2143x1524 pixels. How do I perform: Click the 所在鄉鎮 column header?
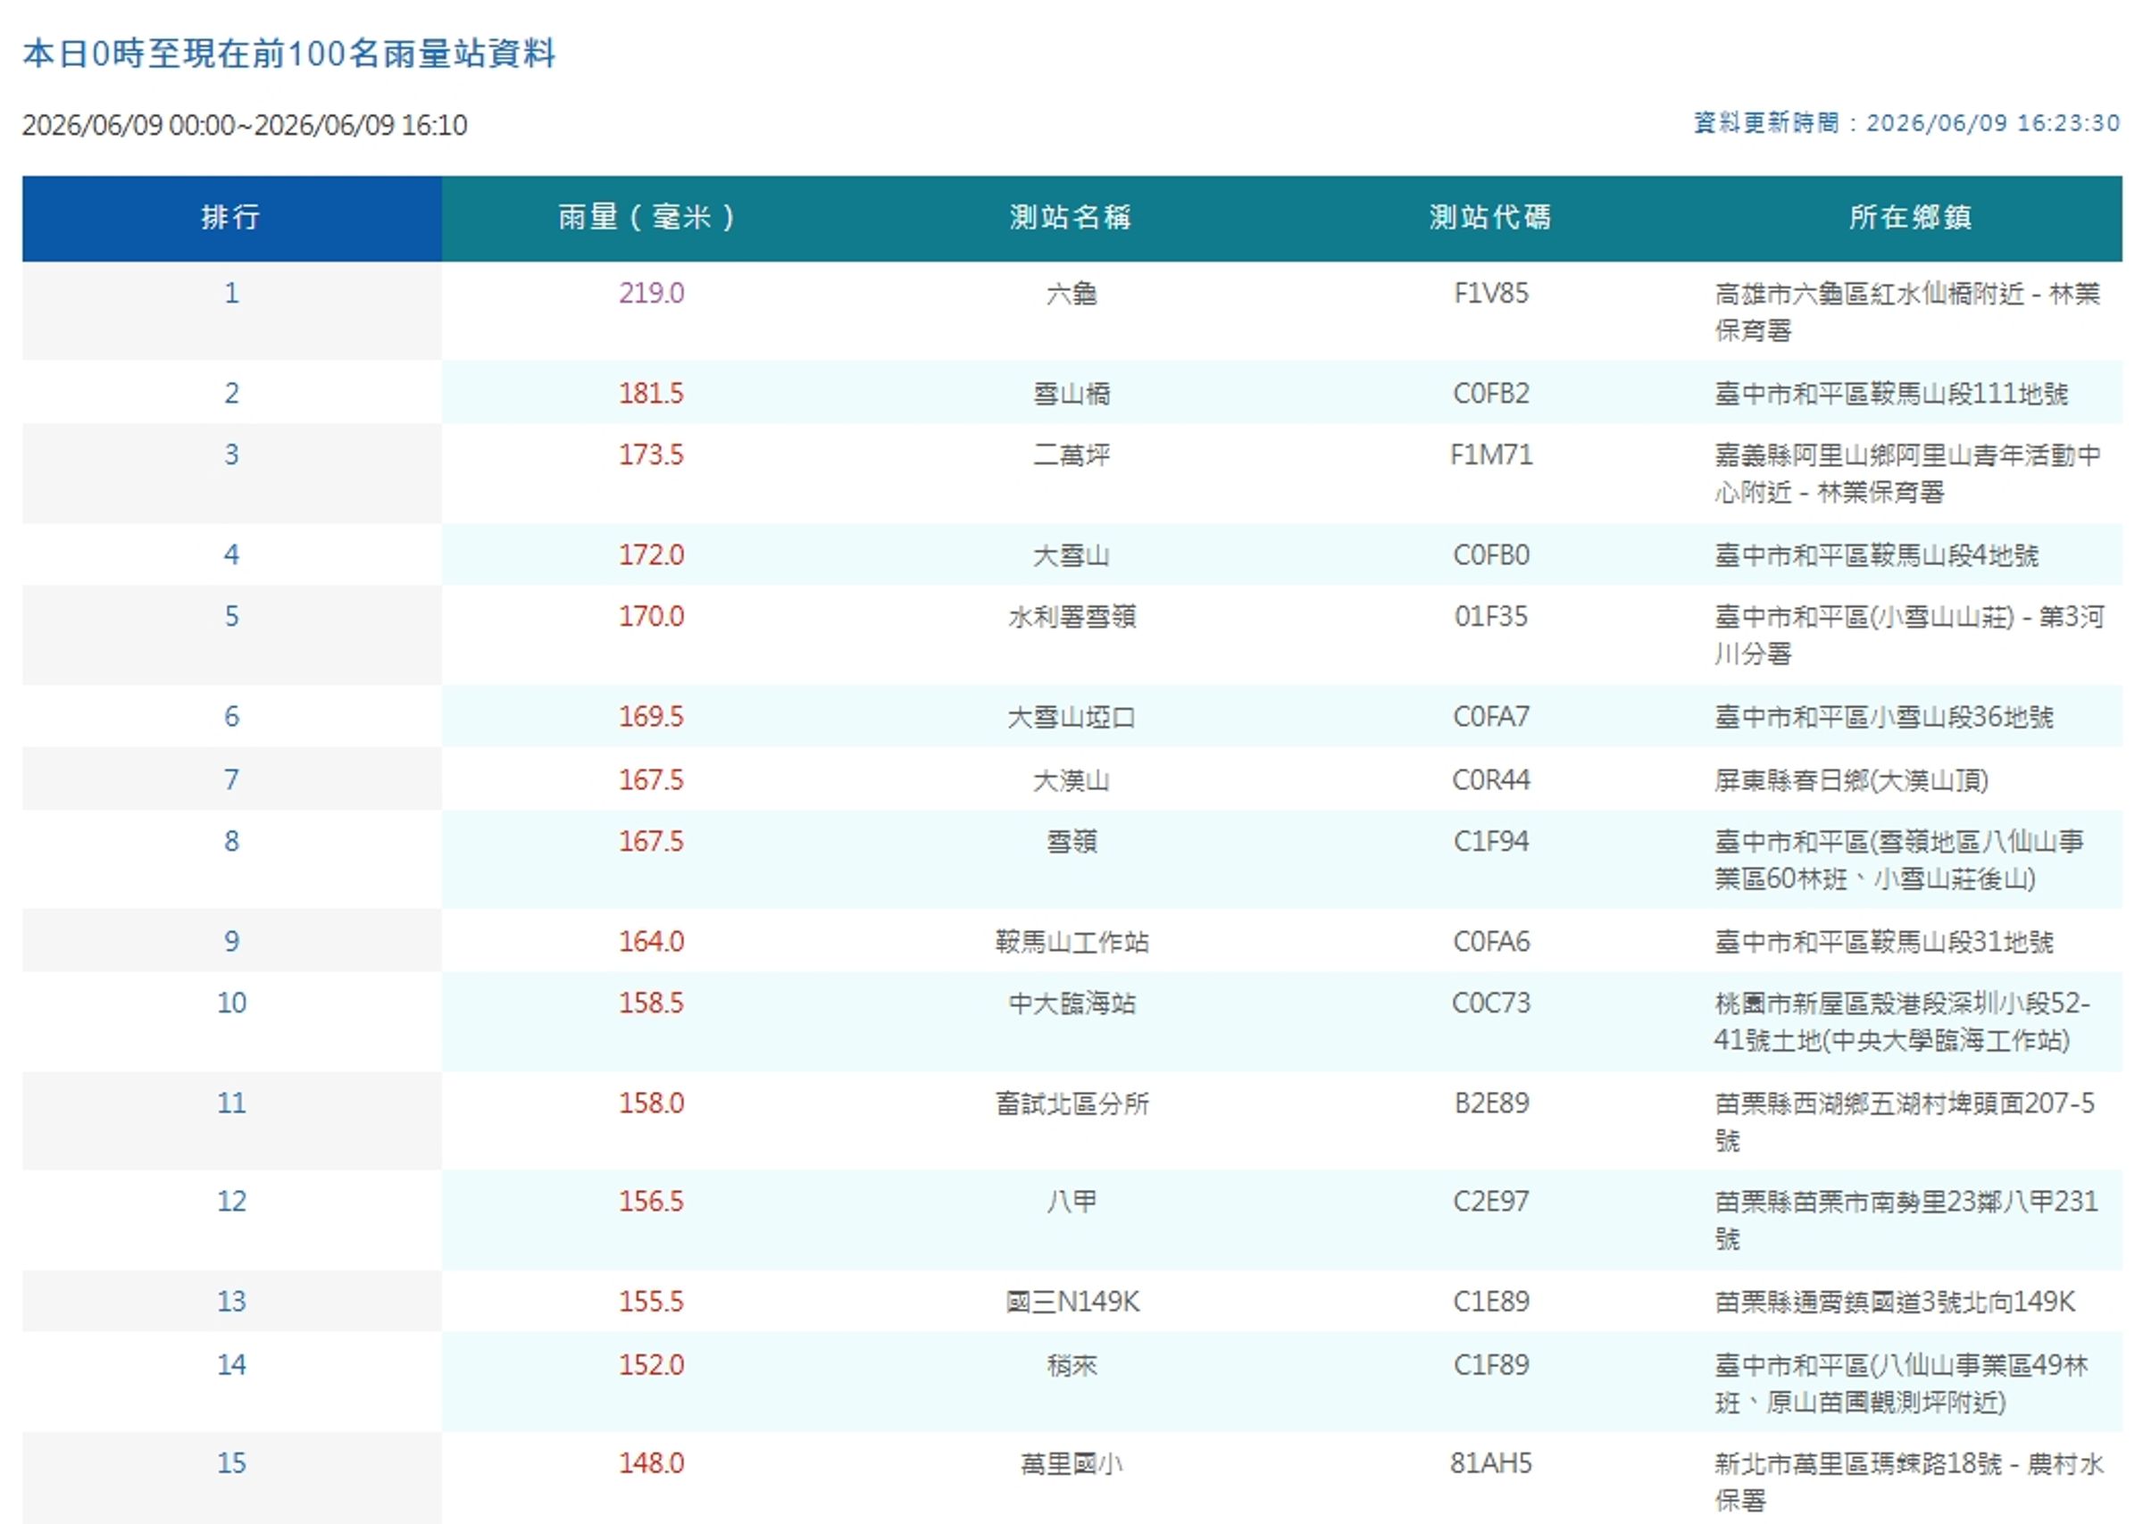pyautogui.click(x=1910, y=218)
